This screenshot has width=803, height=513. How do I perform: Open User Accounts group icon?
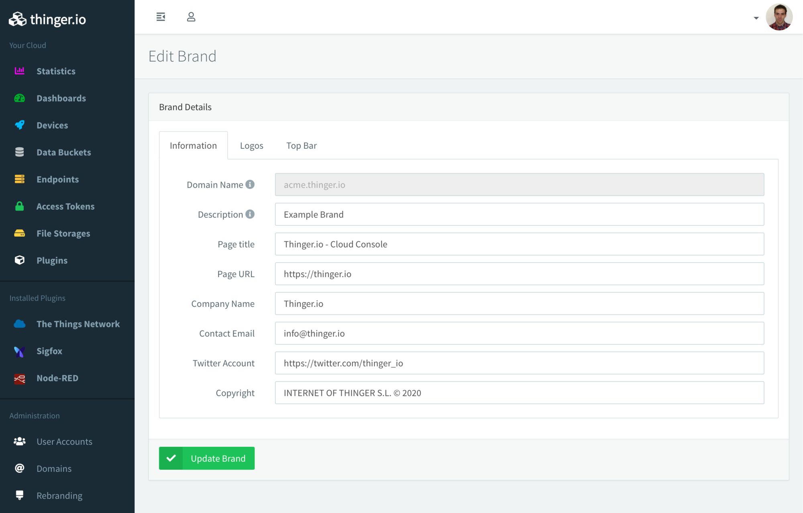19,442
